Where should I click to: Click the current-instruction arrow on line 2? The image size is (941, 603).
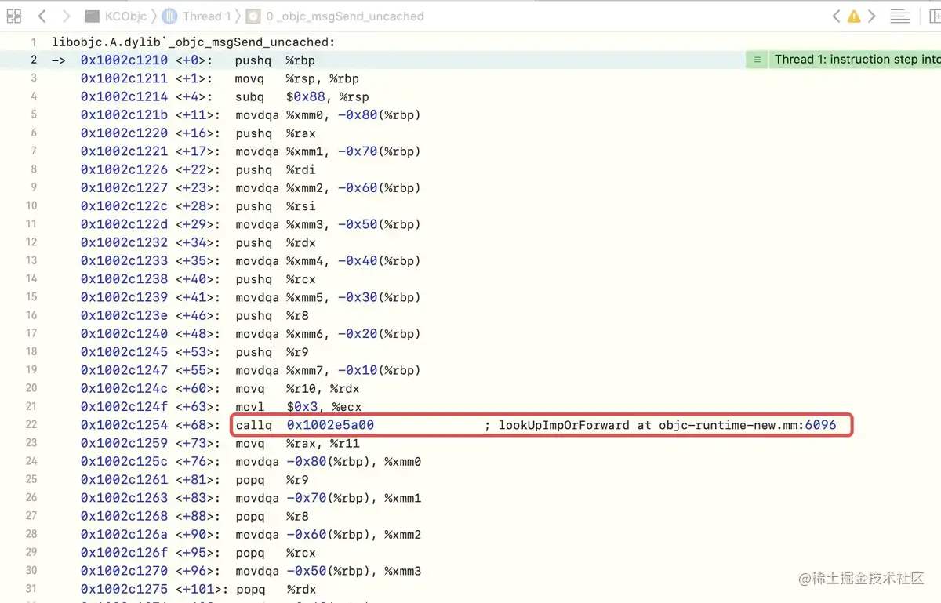59,60
